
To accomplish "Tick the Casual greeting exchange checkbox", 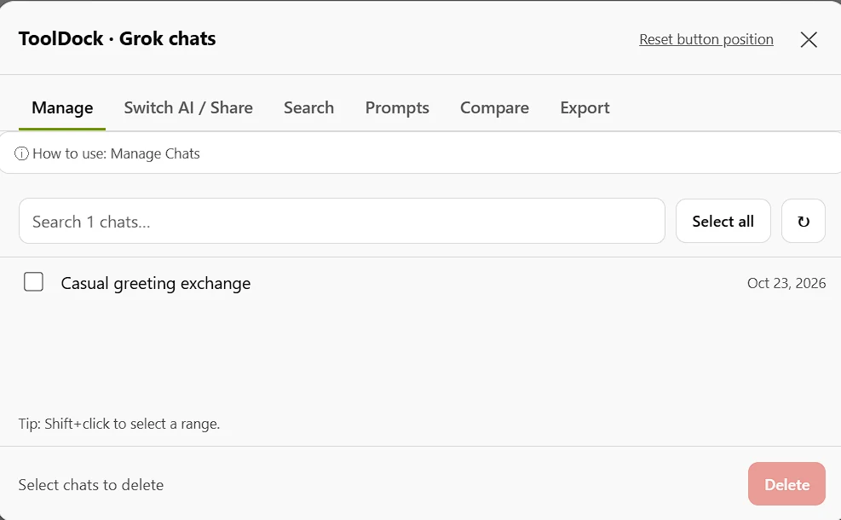I will coord(33,281).
